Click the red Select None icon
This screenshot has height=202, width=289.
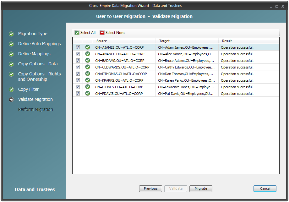tap(102, 33)
